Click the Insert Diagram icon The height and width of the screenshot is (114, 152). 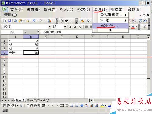point(86,105)
